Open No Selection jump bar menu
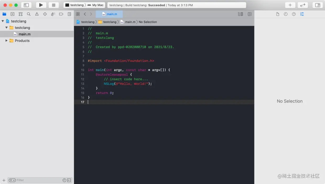This screenshot has width=325, height=184. point(148,22)
